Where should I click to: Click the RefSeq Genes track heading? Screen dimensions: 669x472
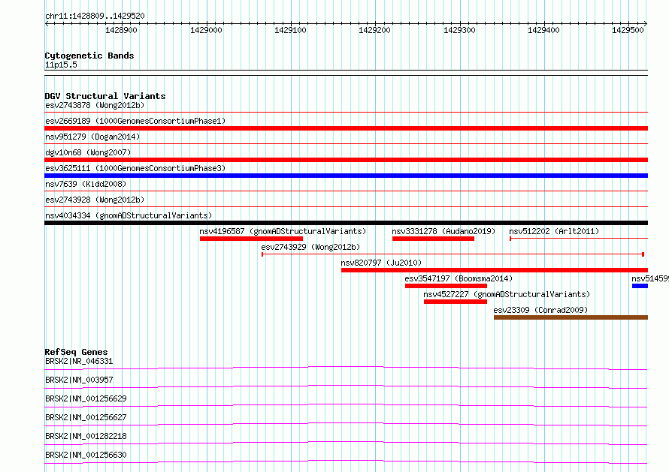click(76, 352)
